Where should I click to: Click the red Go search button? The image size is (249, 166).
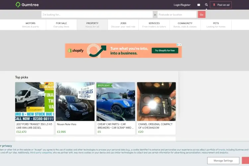pyautogui.click(x=202, y=15)
